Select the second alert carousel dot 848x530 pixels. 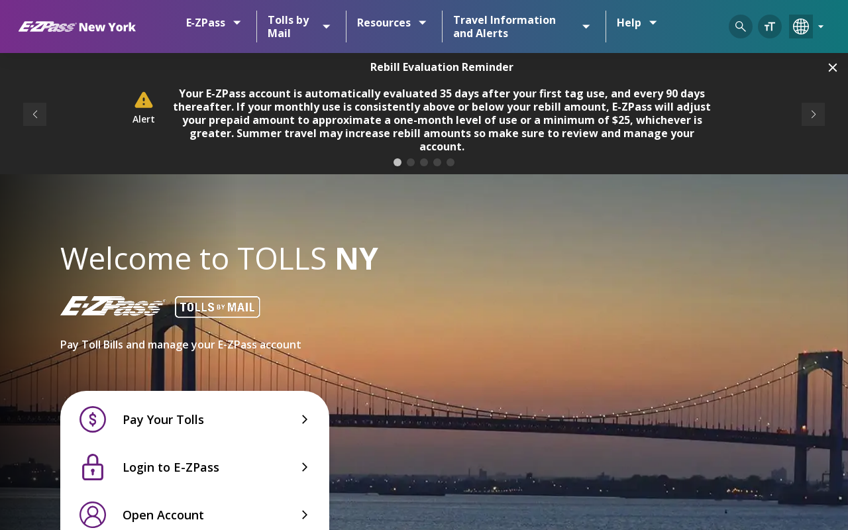point(411,162)
